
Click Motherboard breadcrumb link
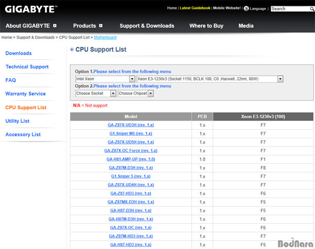[x=105, y=37]
